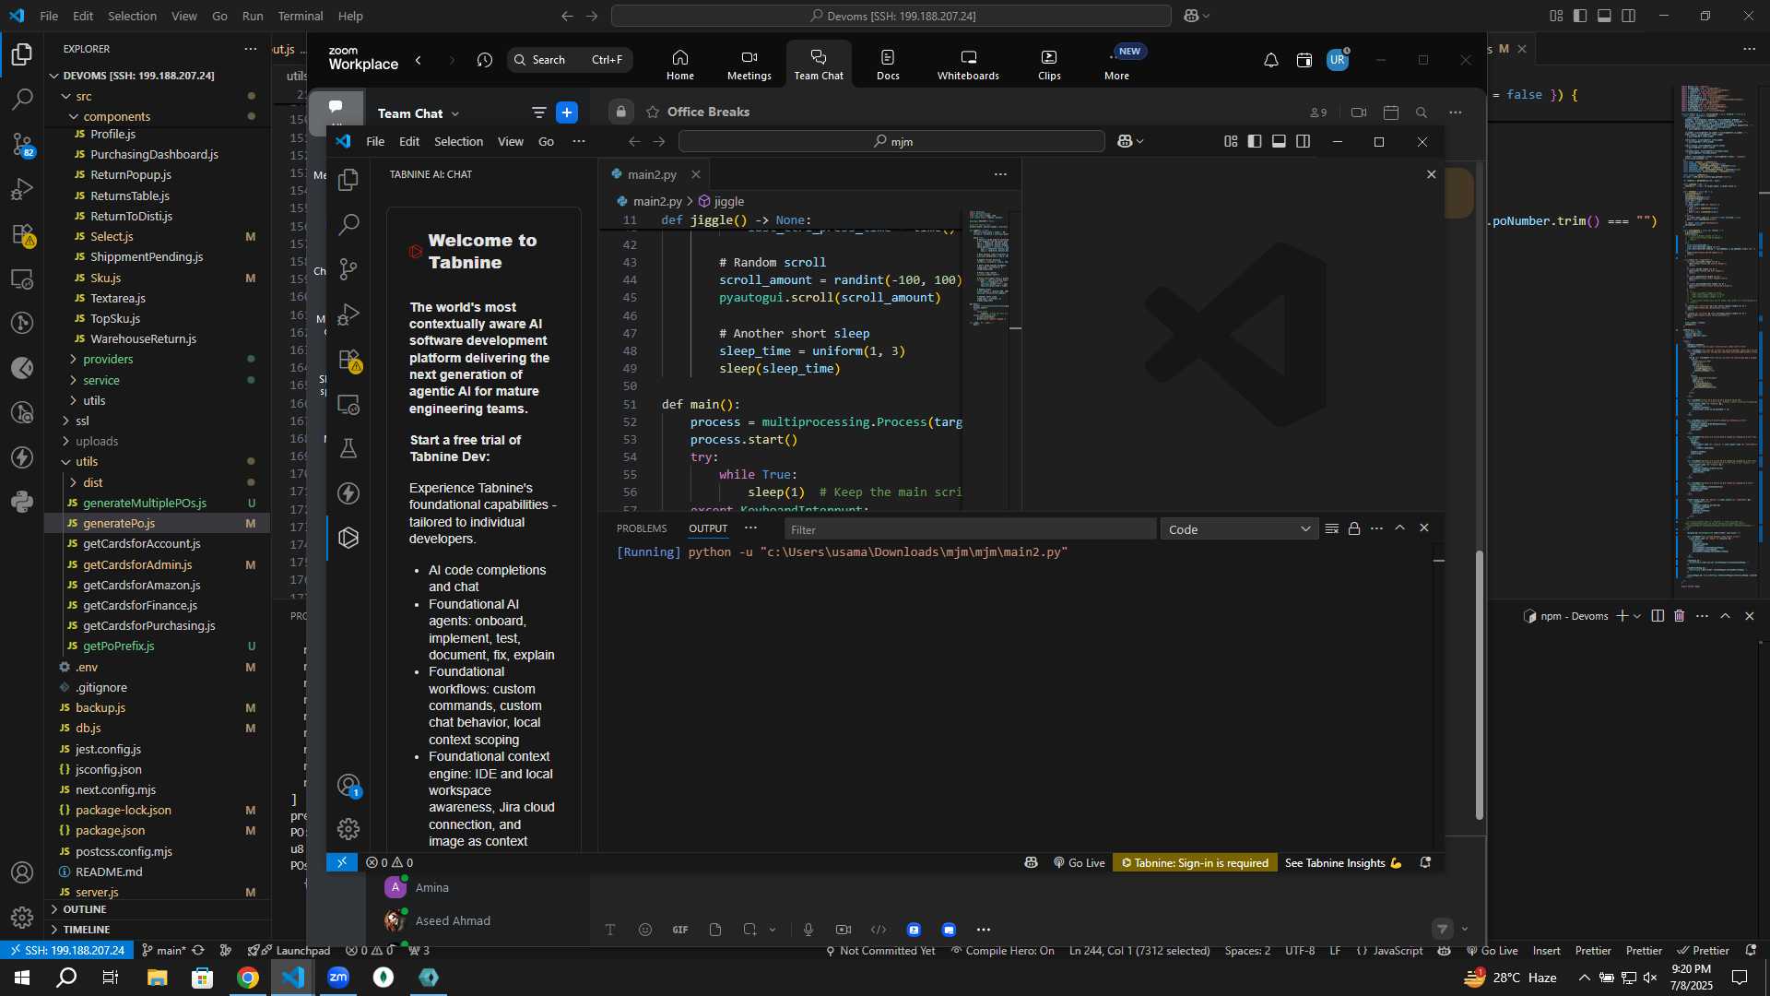Open Testing flask view in inner VS Code

348,448
